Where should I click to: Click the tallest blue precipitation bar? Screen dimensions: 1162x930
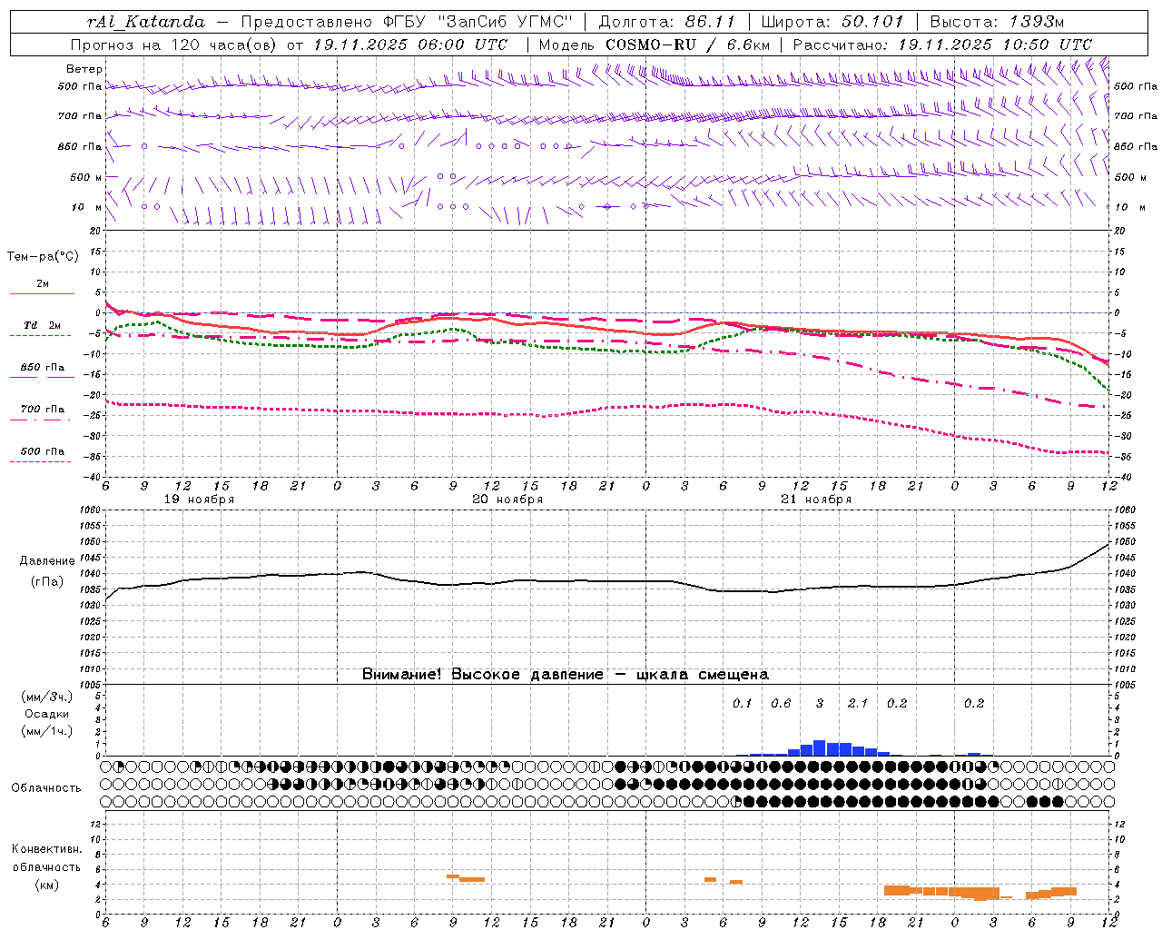[820, 748]
